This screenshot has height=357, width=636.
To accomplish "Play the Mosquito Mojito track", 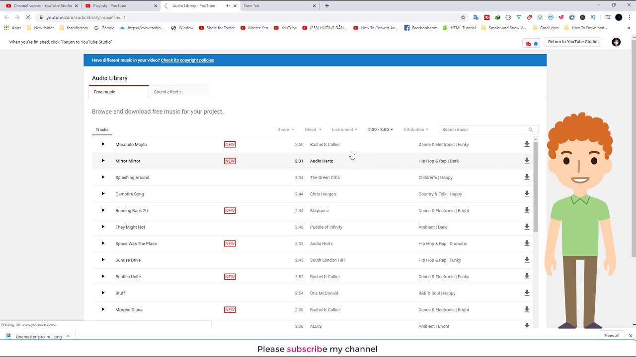I will [x=103, y=144].
